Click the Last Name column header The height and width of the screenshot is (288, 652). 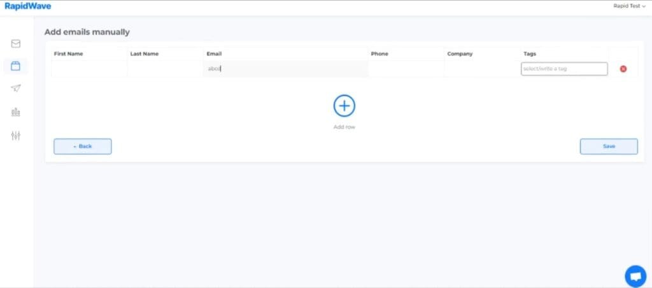145,54
